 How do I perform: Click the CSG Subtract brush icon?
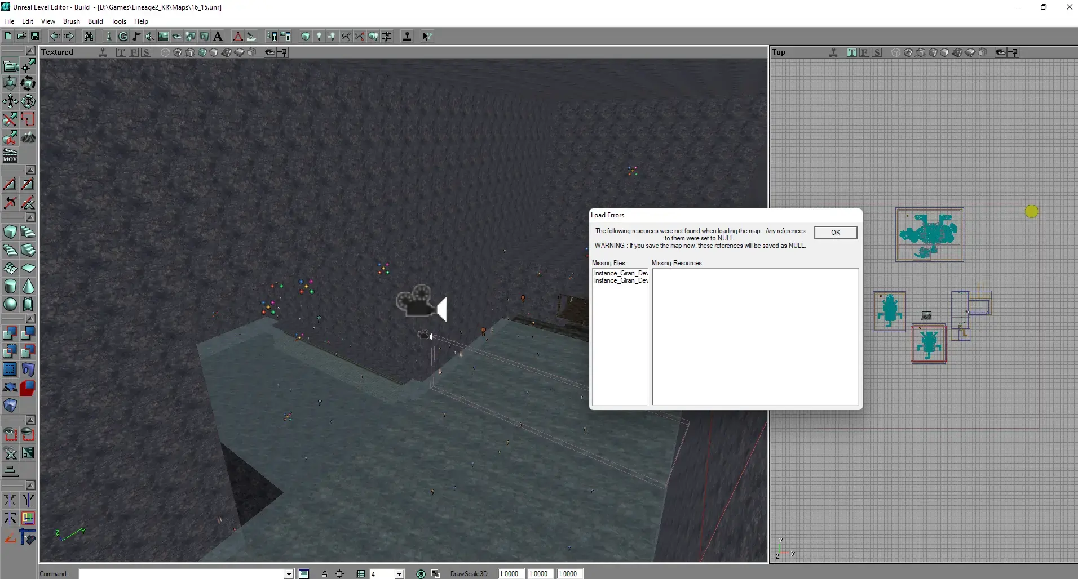point(28,333)
